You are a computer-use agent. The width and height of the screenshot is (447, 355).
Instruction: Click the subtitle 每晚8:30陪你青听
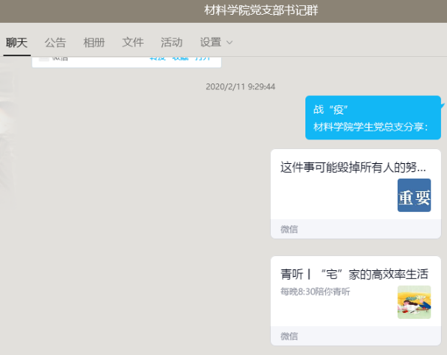315,292
